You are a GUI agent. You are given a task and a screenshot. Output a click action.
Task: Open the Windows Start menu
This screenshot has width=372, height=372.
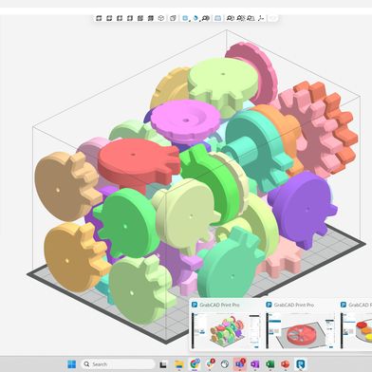point(72,364)
